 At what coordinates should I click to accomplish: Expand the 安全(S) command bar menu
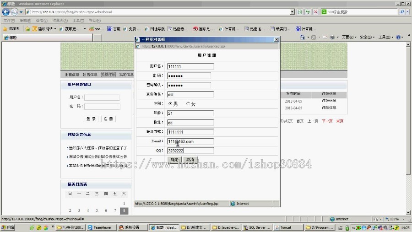[367, 38]
